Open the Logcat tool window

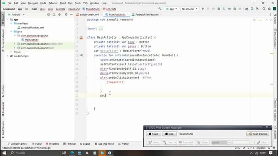pos(85,144)
